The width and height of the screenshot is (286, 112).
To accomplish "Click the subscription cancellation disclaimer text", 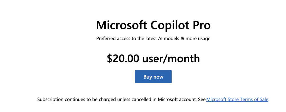I will 153,100.
